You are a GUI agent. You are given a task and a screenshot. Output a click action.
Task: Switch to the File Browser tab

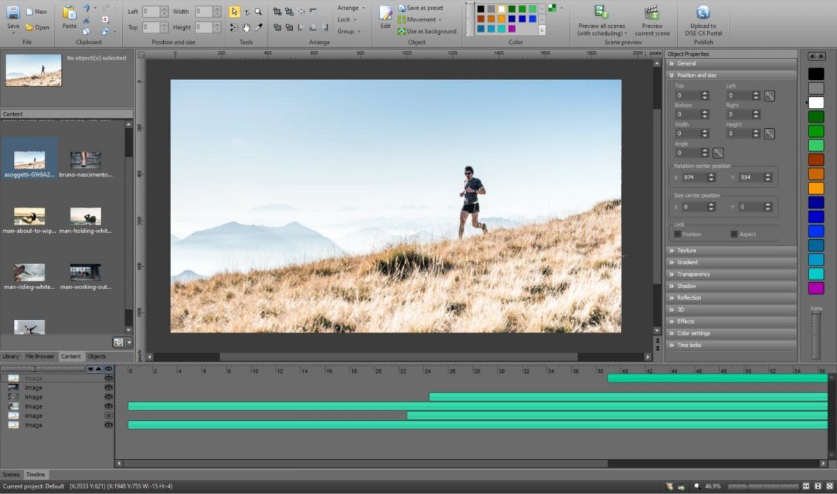40,356
